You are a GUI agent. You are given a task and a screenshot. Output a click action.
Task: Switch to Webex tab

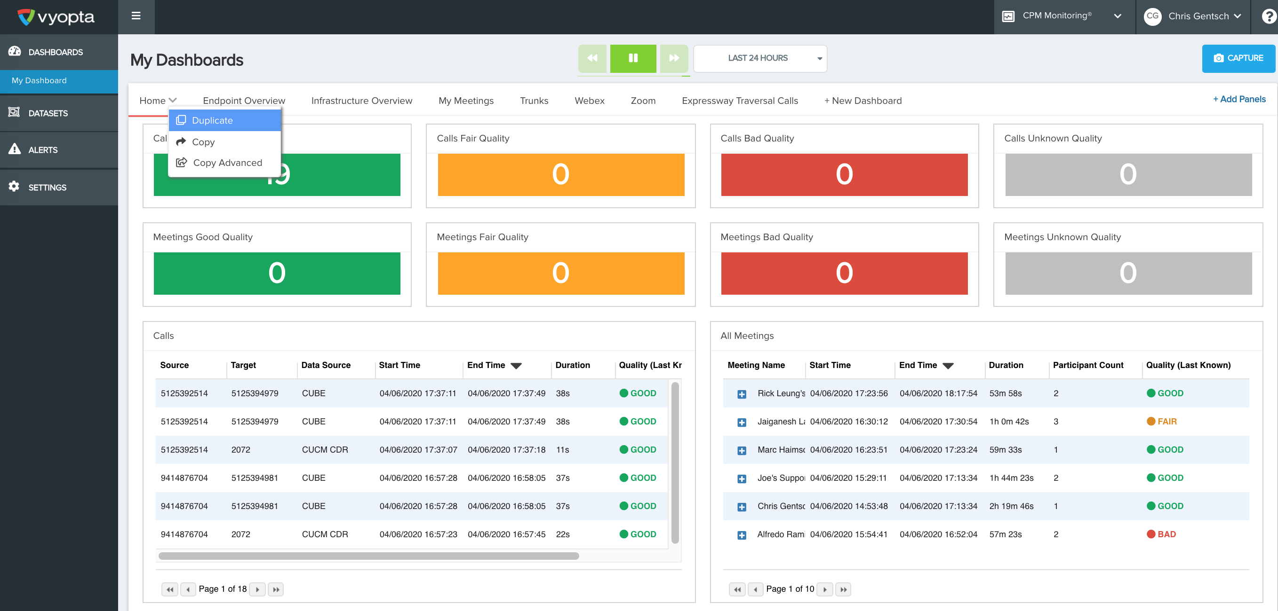pos(590,101)
